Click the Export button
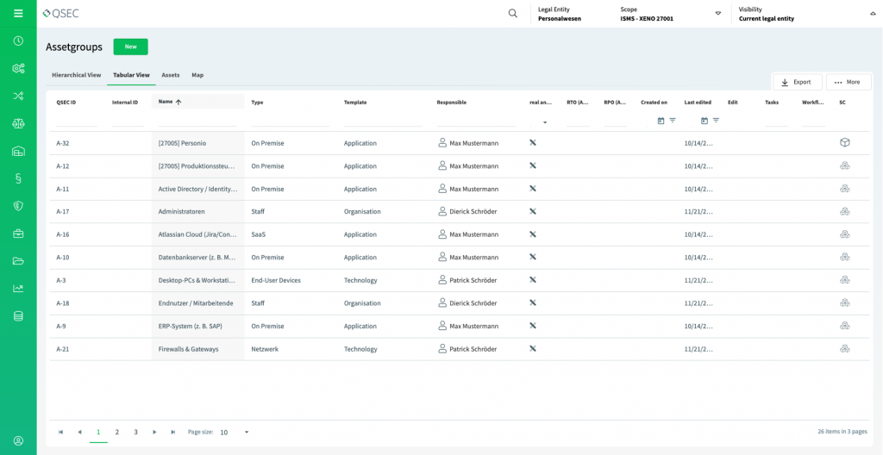The image size is (883, 455). coord(796,82)
